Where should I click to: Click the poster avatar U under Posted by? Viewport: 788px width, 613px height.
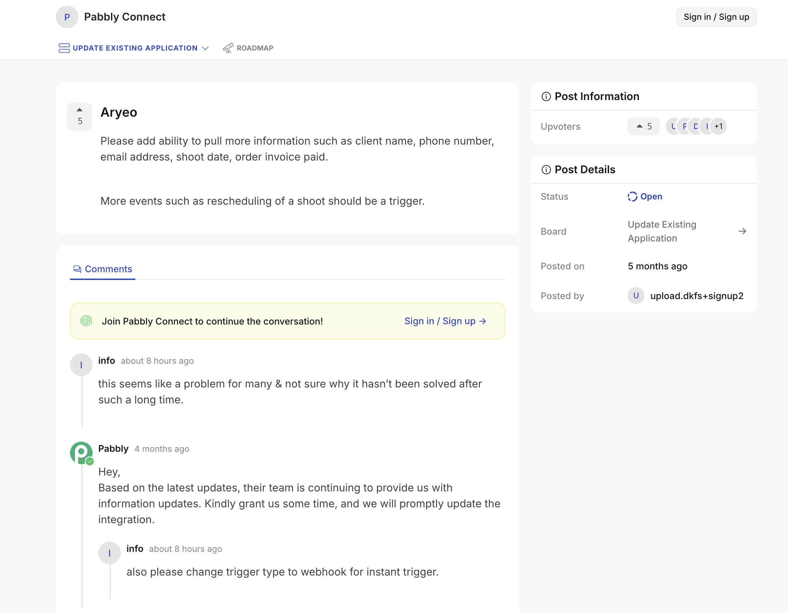point(636,296)
